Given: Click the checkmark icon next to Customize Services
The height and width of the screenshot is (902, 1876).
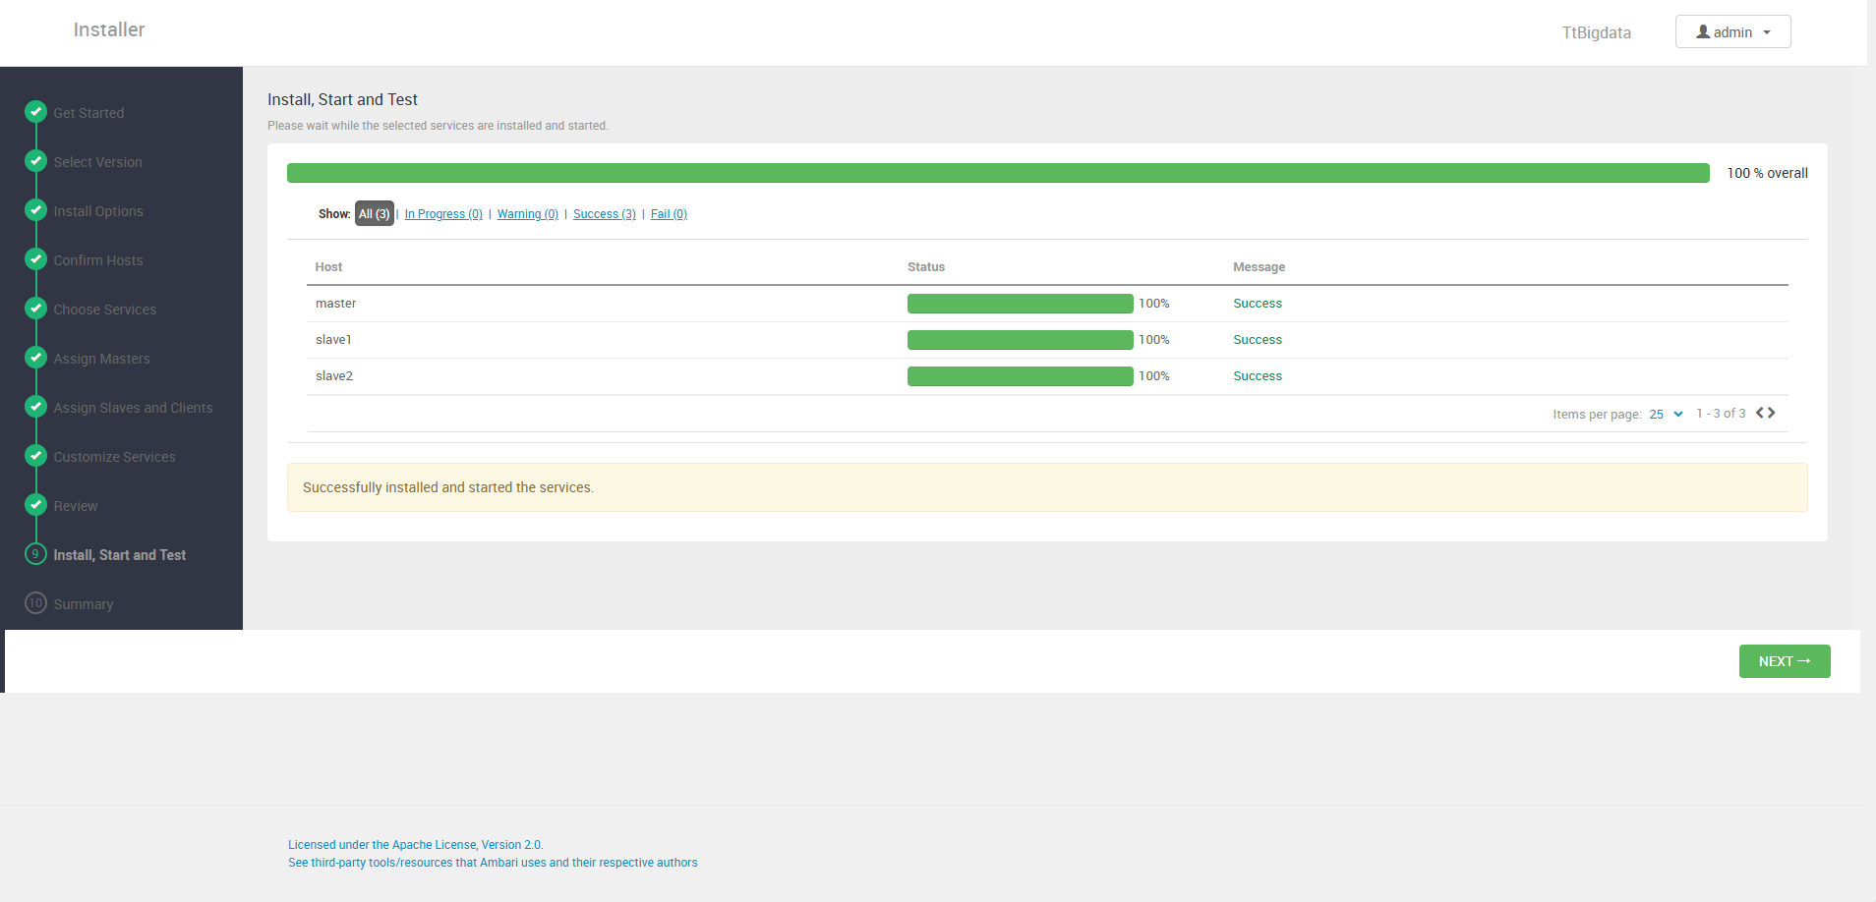Looking at the screenshot, I should [x=35, y=456].
